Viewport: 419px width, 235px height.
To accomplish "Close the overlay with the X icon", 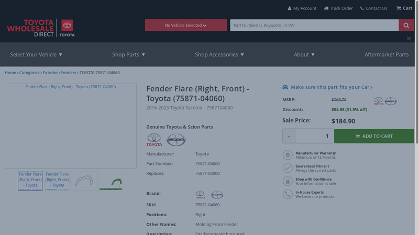I will coord(409,39).
